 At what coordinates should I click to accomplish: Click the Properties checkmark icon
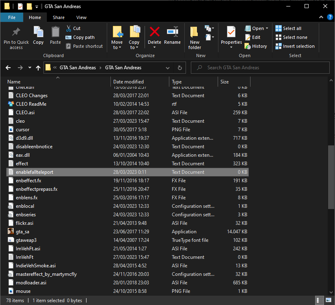tap(231, 32)
